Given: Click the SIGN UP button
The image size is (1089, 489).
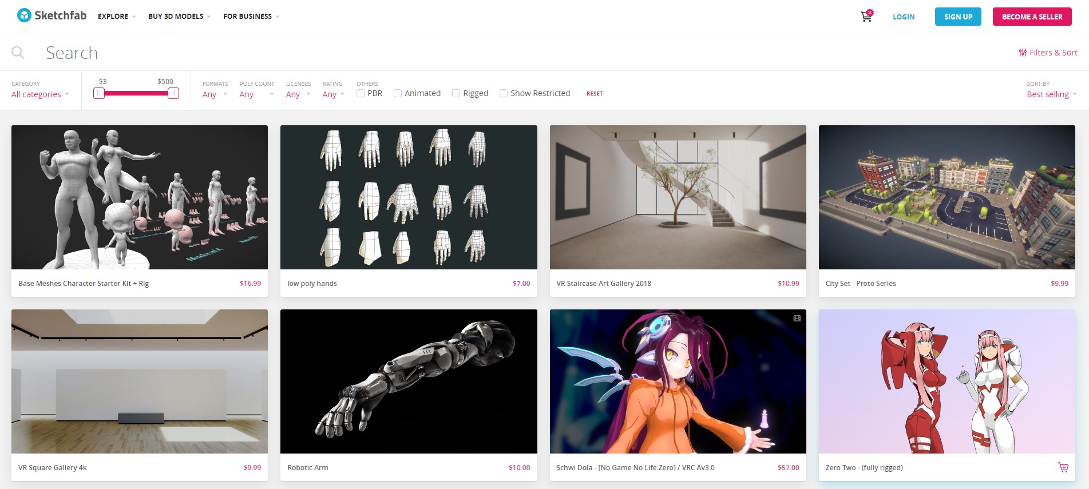Looking at the screenshot, I should (958, 17).
